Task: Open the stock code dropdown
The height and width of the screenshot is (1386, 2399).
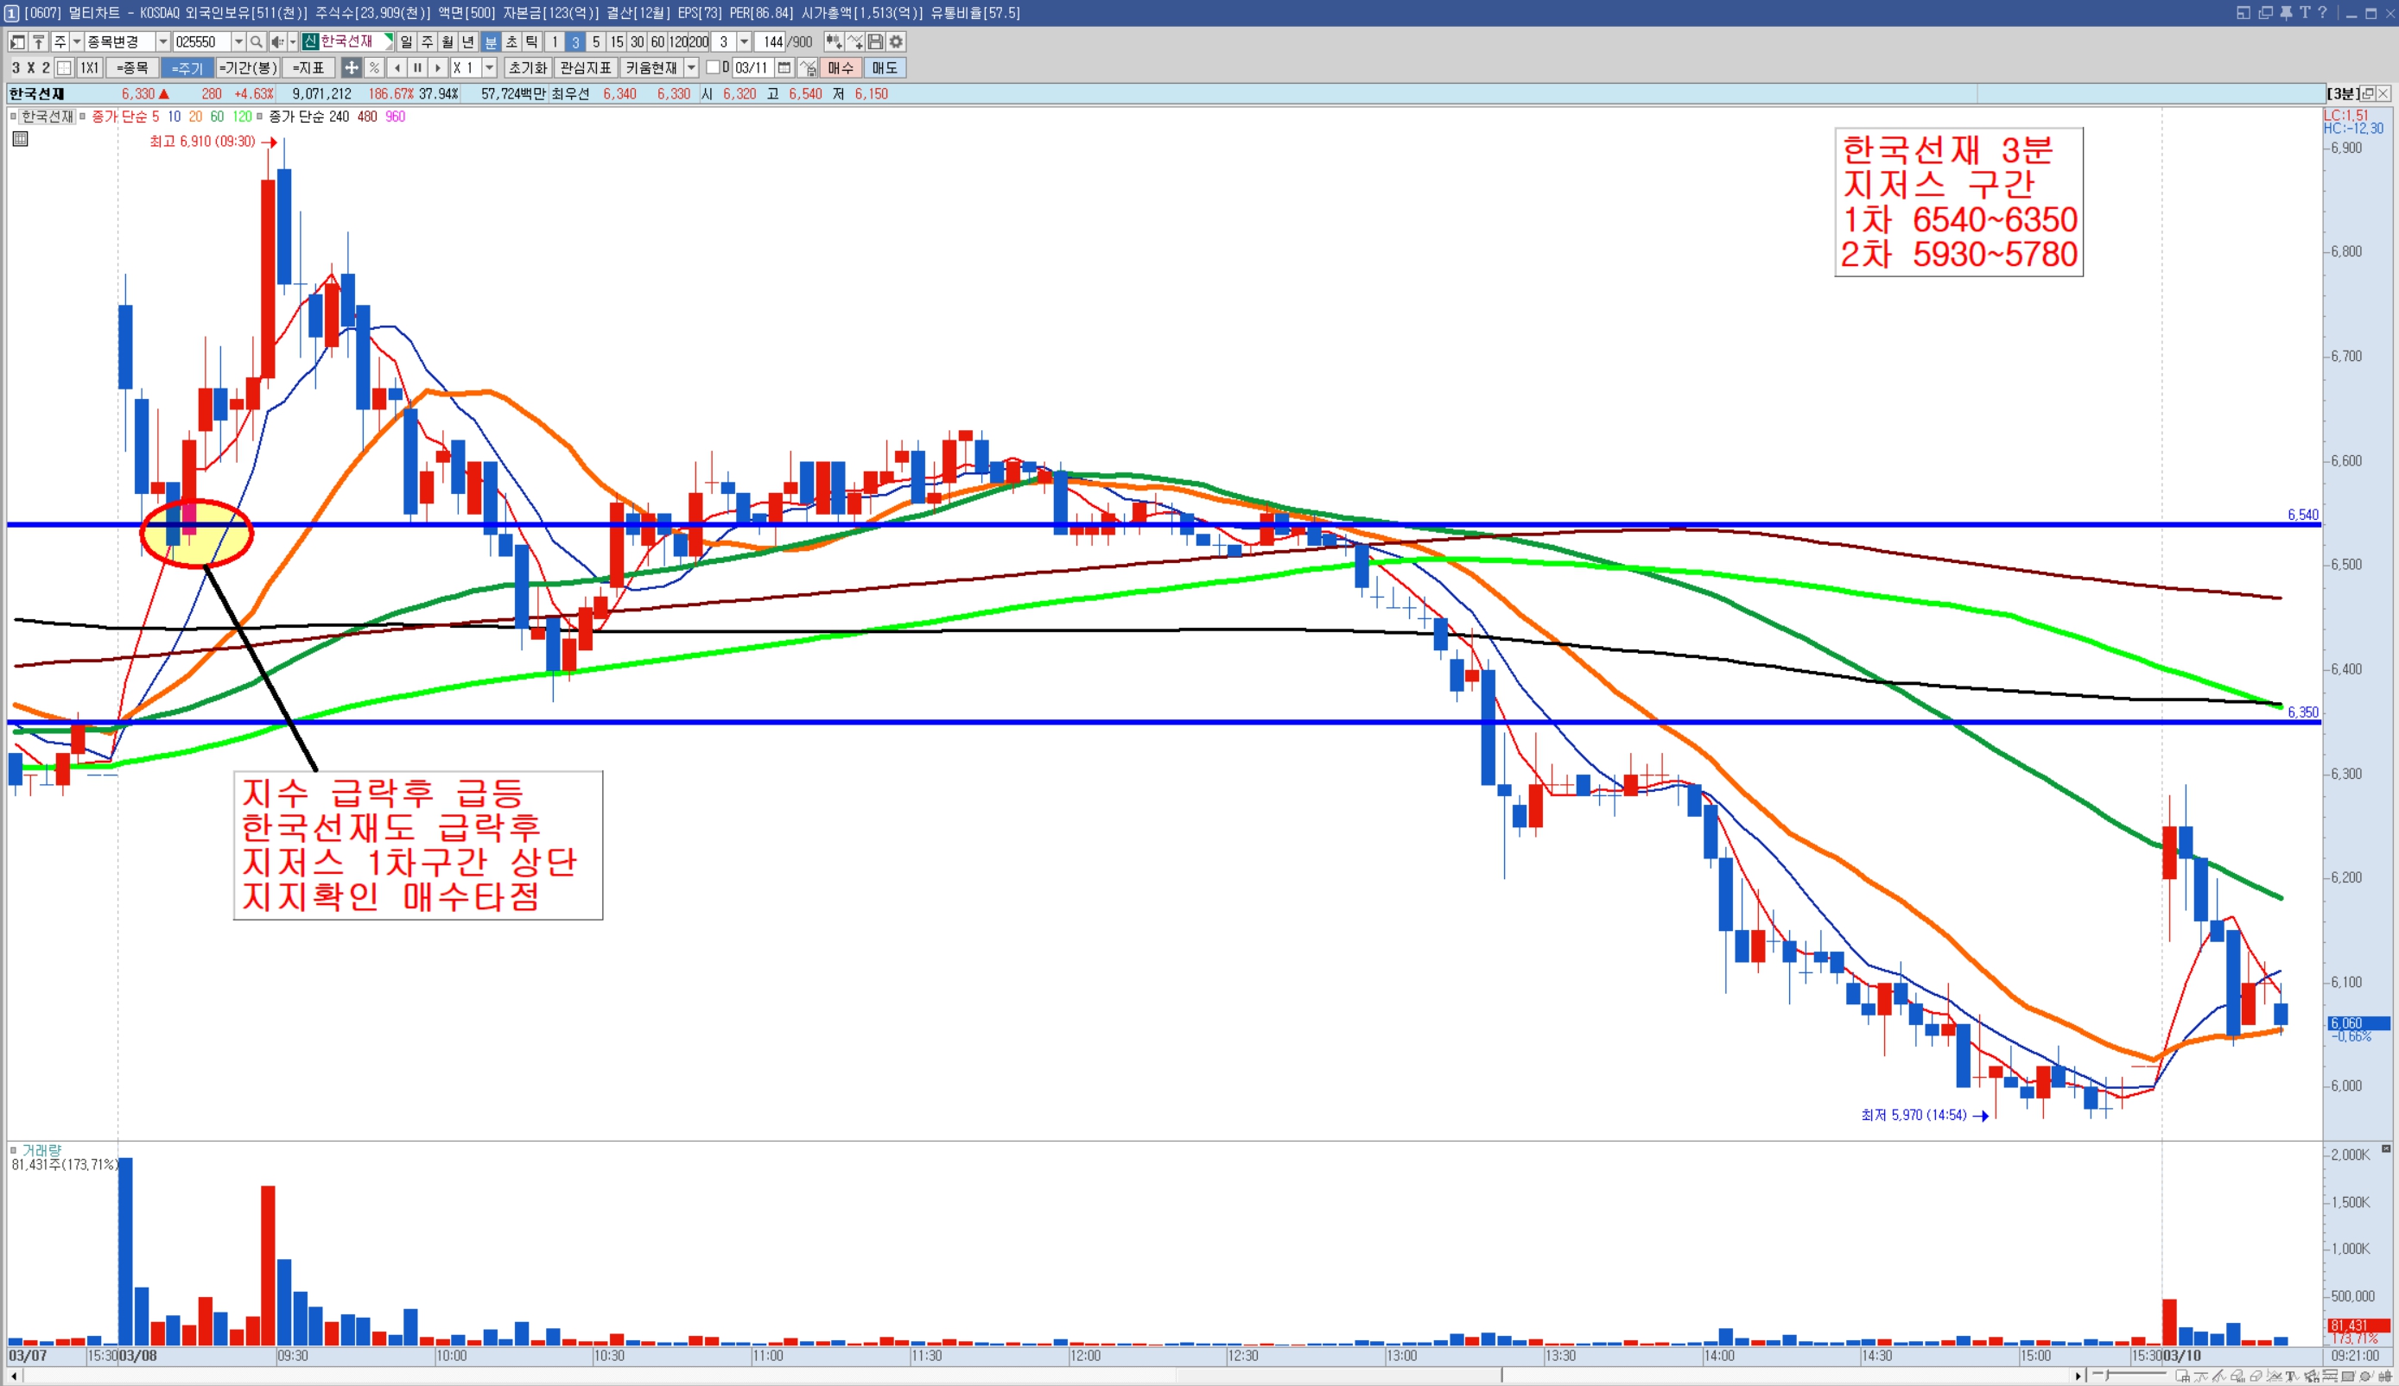Action: pos(239,42)
